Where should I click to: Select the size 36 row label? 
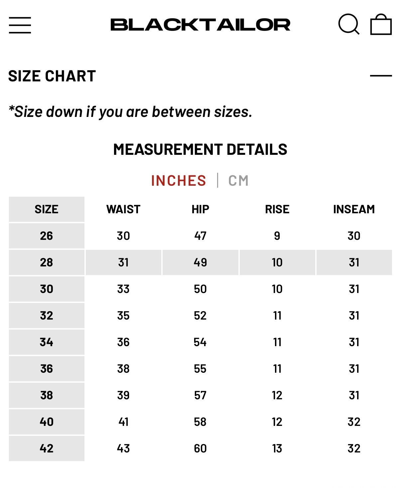(x=47, y=369)
